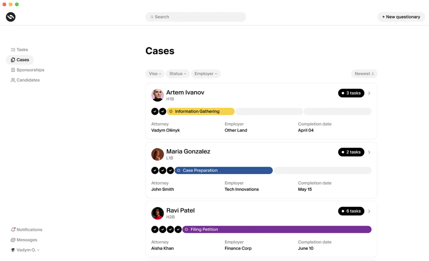Click the Artem Ivanov case name
429x261 pixels.
(185, 92)
